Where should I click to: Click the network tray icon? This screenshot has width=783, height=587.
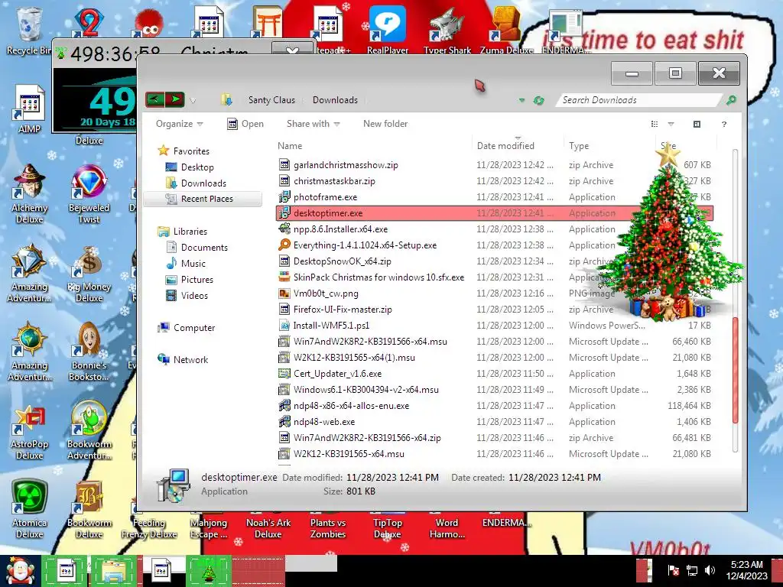[x=691, y=570]
